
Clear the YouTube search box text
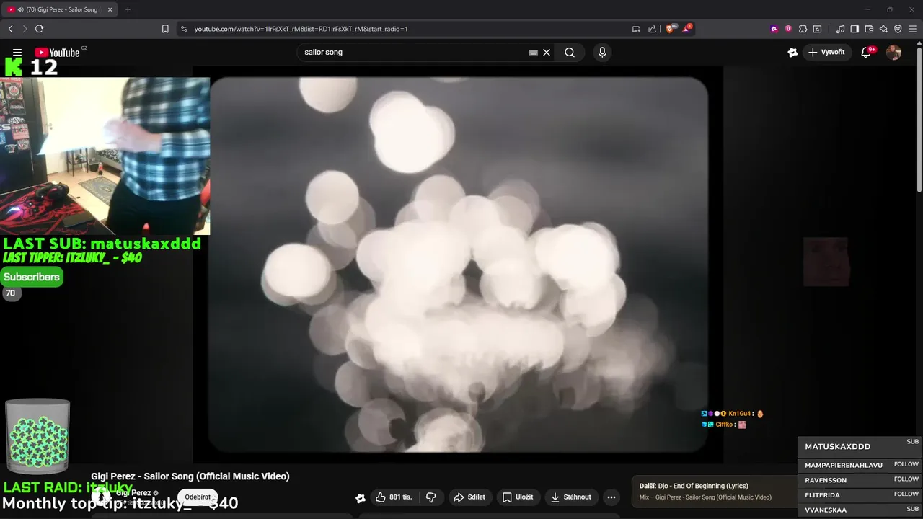[547, 53]
